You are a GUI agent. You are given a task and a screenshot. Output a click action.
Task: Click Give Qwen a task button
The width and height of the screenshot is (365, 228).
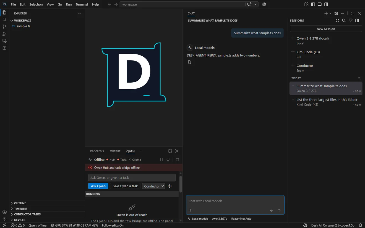(125, 186)
